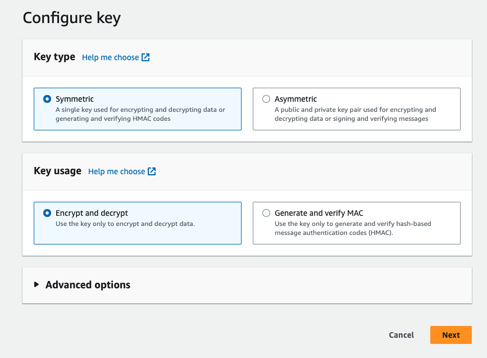
Task: Click the Configure key page title
Action: 72,18
